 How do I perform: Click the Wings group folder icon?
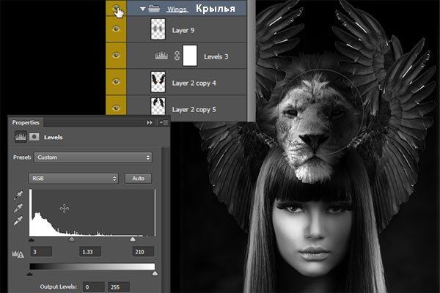154,9
